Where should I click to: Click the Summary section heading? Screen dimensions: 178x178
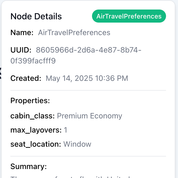click(29, 167)
